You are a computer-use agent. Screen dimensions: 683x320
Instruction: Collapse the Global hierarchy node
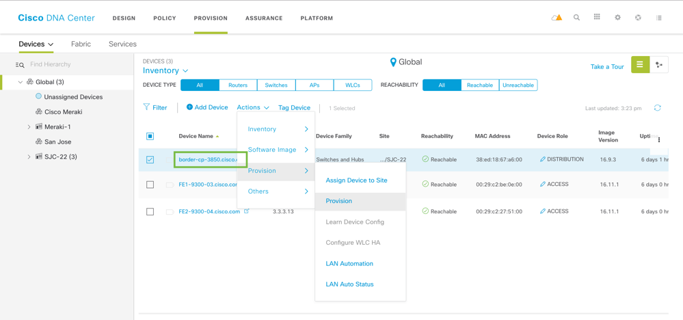tap(20, 82)
